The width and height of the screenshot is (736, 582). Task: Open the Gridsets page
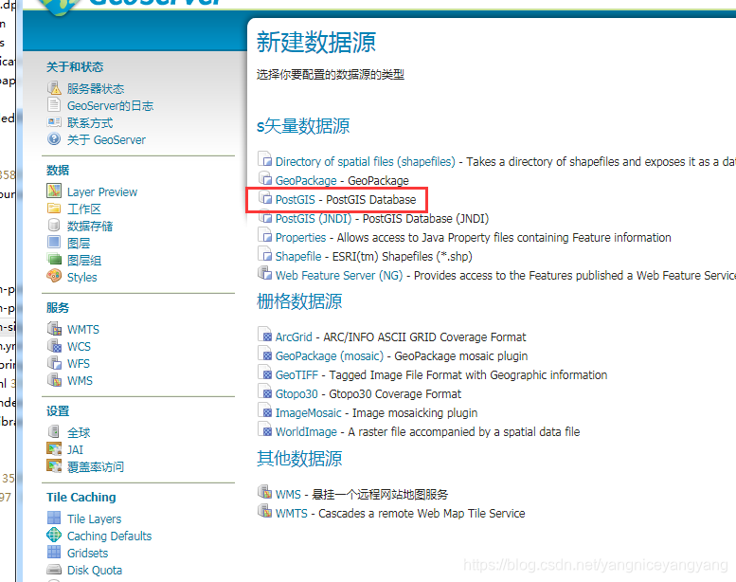point(88,553)
